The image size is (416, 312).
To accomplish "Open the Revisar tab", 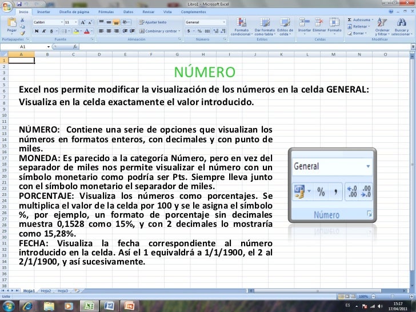I will pyautogui.click(x=149, y=12).
